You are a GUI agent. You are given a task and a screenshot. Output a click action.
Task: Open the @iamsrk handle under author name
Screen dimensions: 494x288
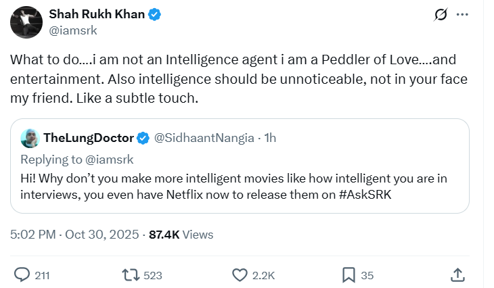75,29
